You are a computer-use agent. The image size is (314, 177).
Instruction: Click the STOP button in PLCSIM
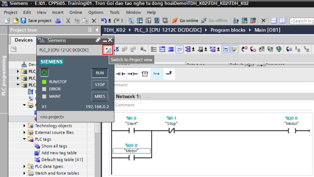click(x=100, y=85)
